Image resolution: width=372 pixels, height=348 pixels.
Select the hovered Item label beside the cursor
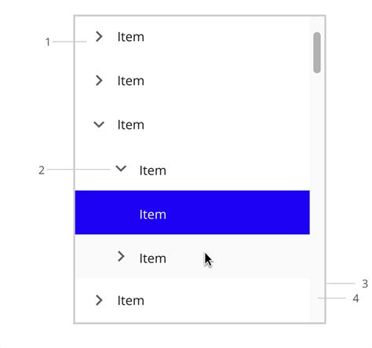153,258
